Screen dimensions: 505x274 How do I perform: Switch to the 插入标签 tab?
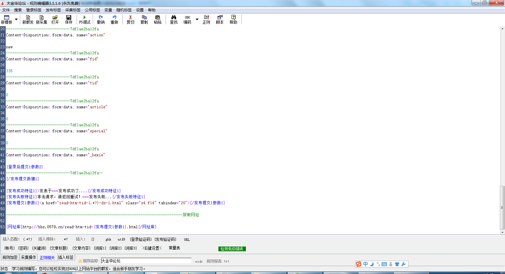(66, 257)
